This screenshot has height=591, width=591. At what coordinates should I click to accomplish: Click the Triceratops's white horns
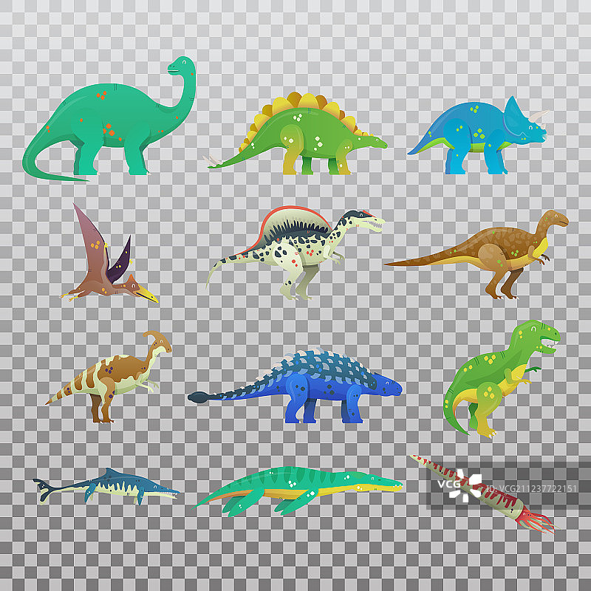point(539,114)
